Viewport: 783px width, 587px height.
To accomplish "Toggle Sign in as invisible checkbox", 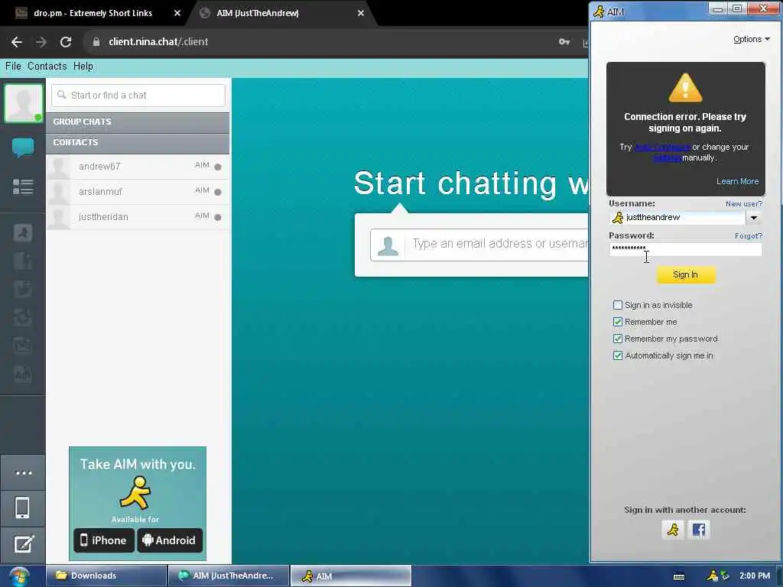I will [618, 305].
